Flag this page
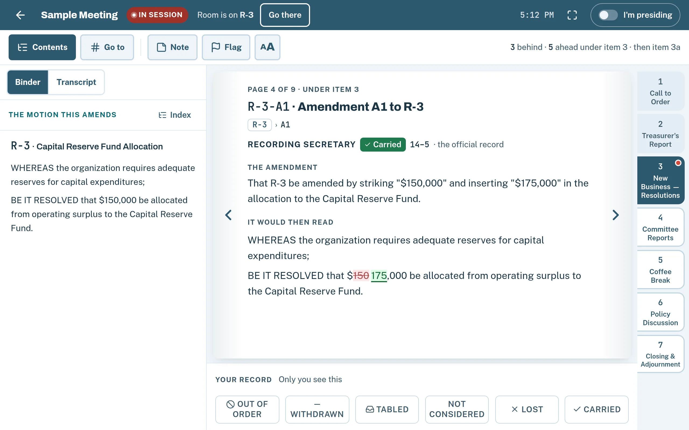 pos(226,47)
